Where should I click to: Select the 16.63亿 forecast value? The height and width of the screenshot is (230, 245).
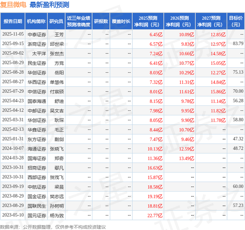pyautogui.click(x=155, y=168)
